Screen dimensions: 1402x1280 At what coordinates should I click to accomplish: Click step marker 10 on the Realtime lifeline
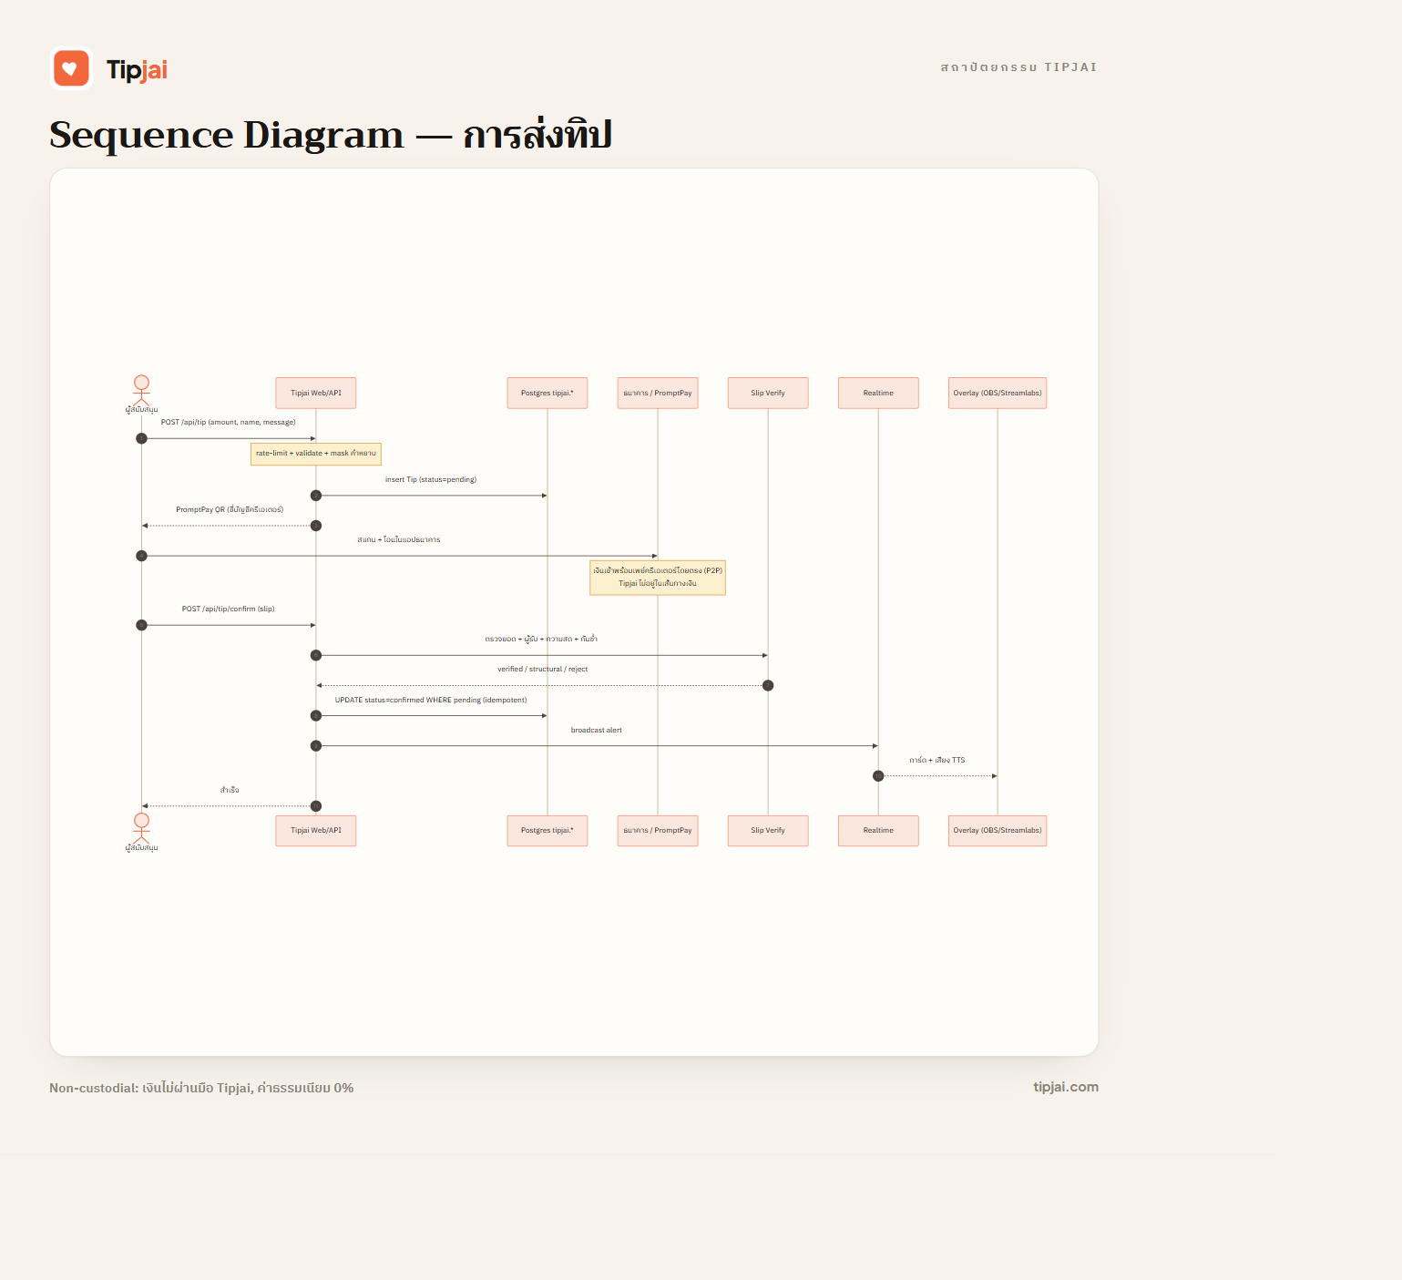878,776
